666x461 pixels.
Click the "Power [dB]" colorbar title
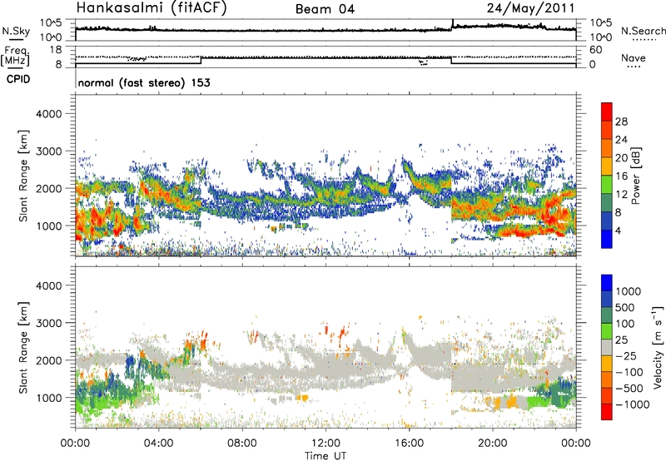635,176
